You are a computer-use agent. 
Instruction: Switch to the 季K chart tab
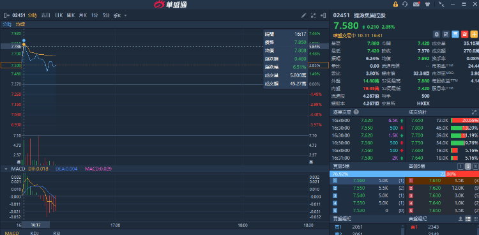pos(118,15)
